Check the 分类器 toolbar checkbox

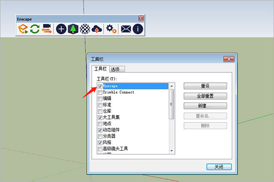click(x=100, y=136)
